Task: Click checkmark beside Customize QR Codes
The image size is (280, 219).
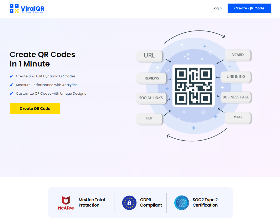Action: 11,93
